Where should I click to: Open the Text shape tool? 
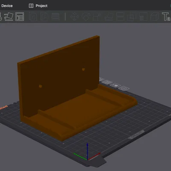[x=166, y=17]
